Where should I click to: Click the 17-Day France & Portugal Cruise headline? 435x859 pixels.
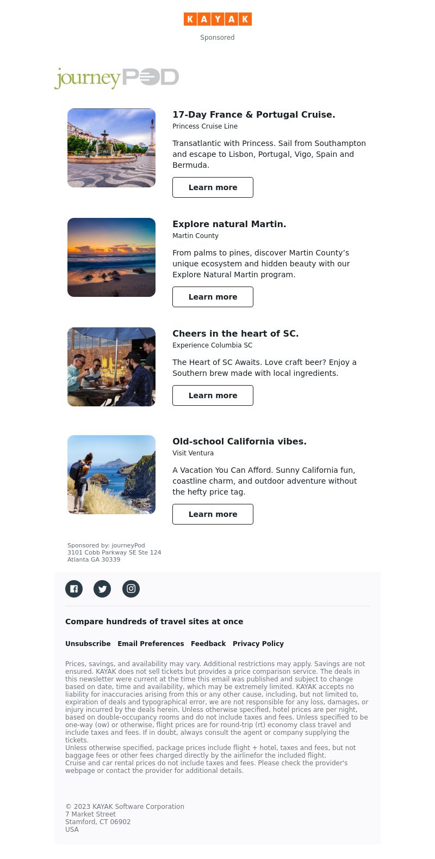[254, 114]
